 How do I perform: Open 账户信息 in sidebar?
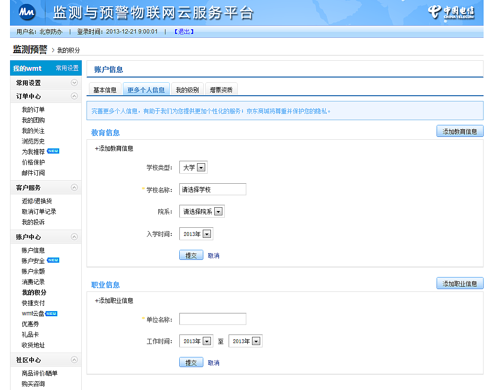tap(33, 250)
